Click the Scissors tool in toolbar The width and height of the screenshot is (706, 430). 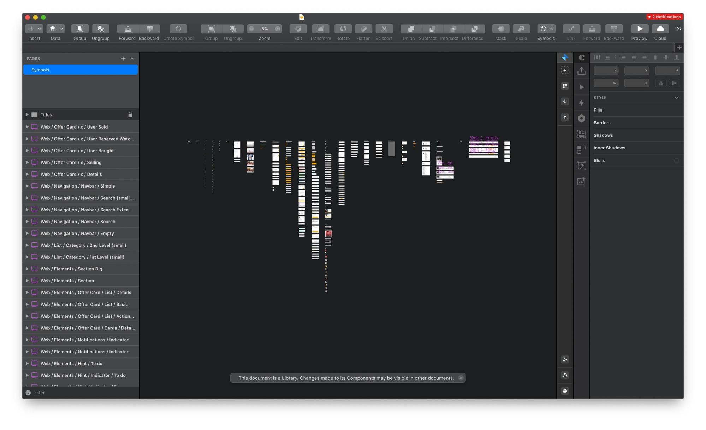384,29
